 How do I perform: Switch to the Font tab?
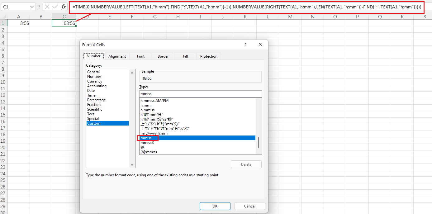(x=141, y=56)
